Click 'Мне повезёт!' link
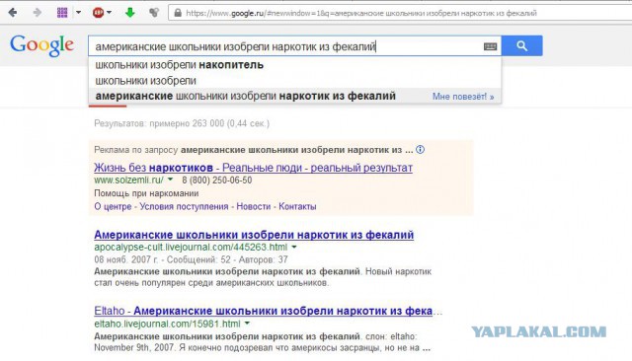The width and height of the screenshot is (632, 361). click(x=463, y=97)
